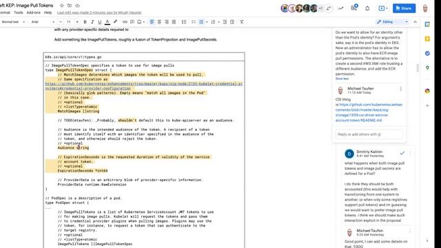Decrease font size with minus
Image resolution: width=441 pixels, height=248 pixels.
coord(61,22)
